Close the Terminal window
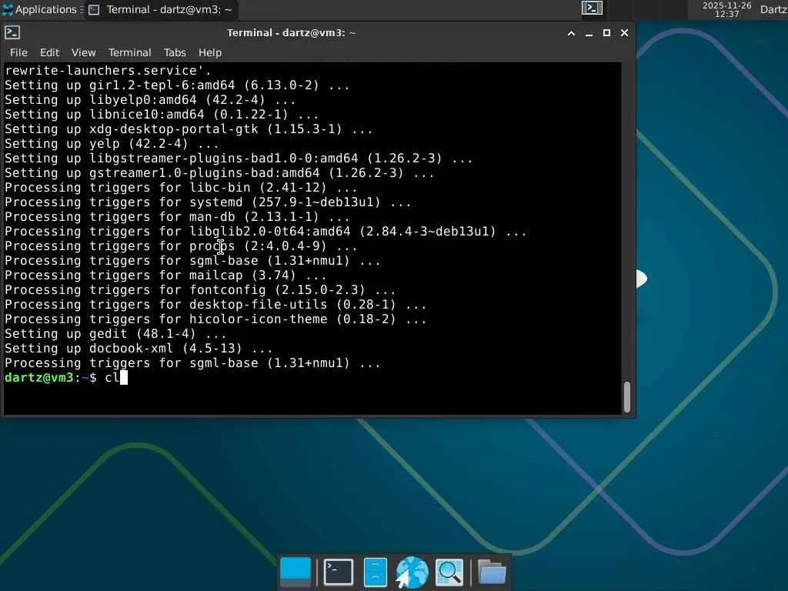Image resolution: width=788 pixels, height=591 pixels. [x=624, y=33]
